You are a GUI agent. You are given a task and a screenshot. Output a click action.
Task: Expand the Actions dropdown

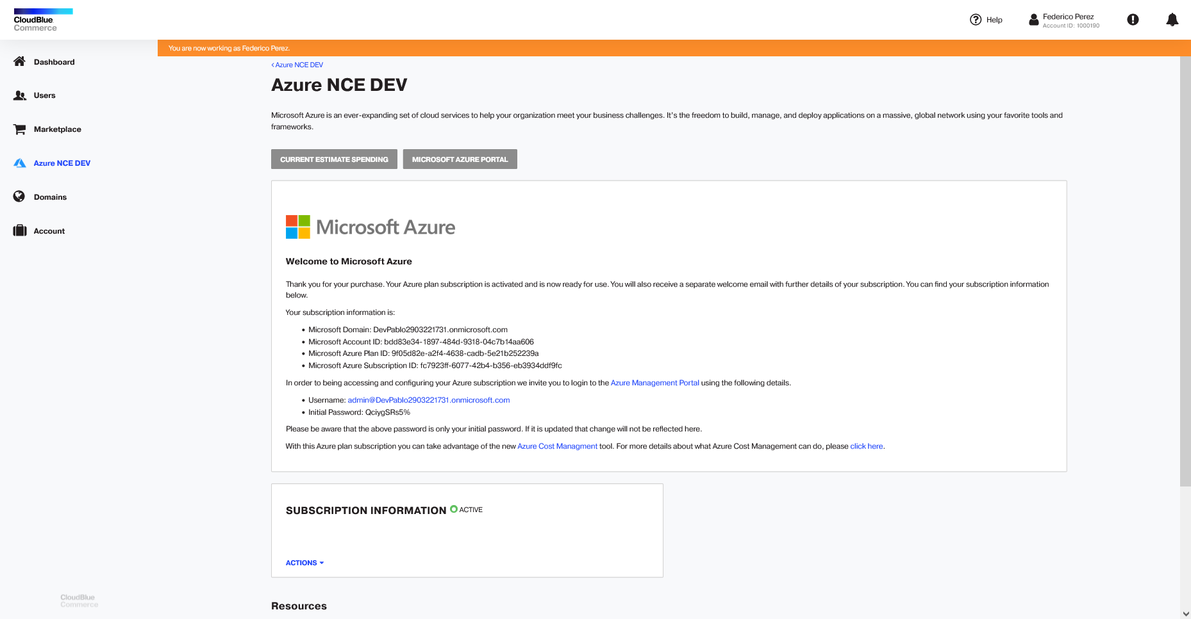pos(304,563)
